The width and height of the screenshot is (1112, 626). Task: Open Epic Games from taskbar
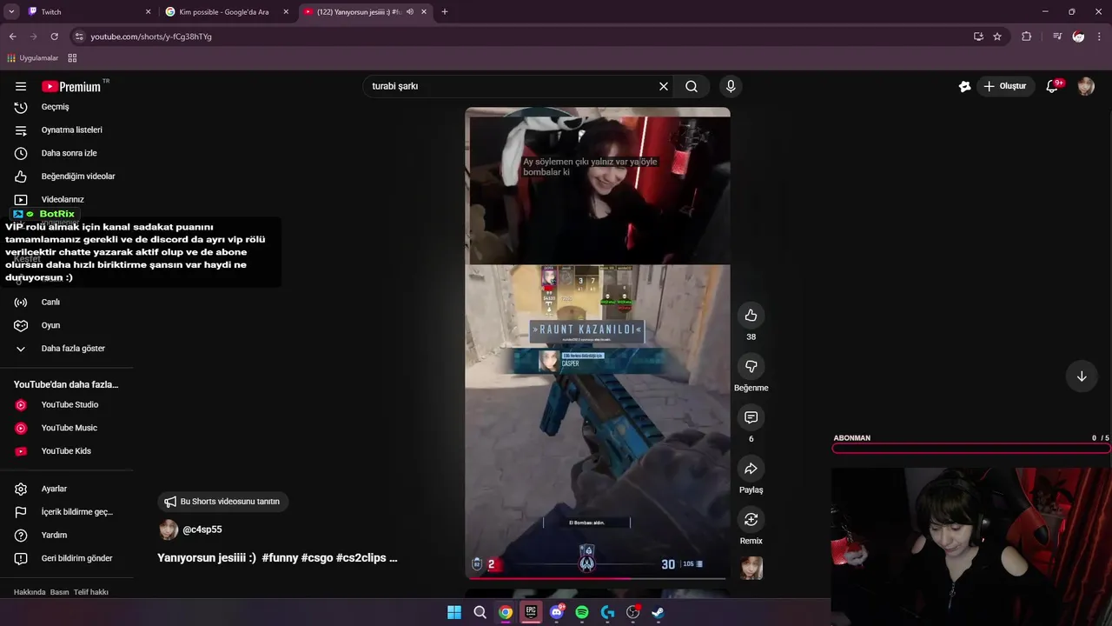click(531, 612)
